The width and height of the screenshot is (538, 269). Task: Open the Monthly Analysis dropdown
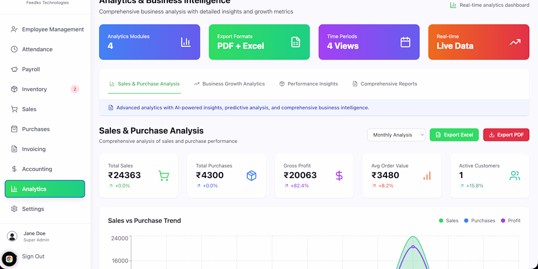(x=396, y=135)
